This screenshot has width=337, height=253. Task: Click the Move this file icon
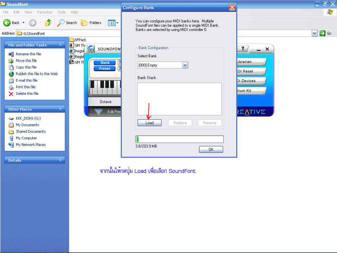pyautogui.click(x=11, y=61)
